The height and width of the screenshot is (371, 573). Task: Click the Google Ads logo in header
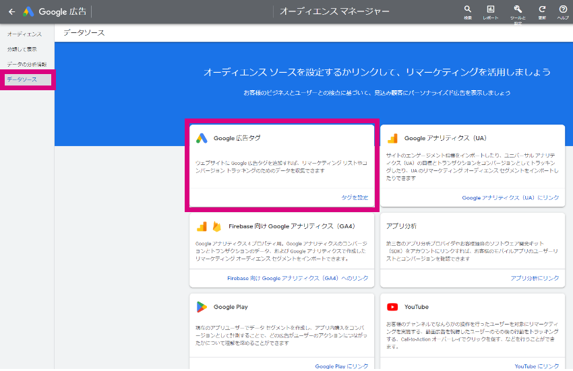pyautogui.click(x=28, y=11)
